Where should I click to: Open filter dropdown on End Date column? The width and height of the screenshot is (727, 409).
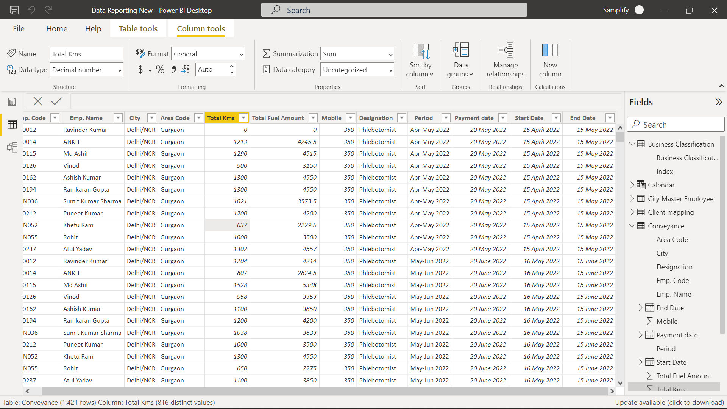point(610,118)
